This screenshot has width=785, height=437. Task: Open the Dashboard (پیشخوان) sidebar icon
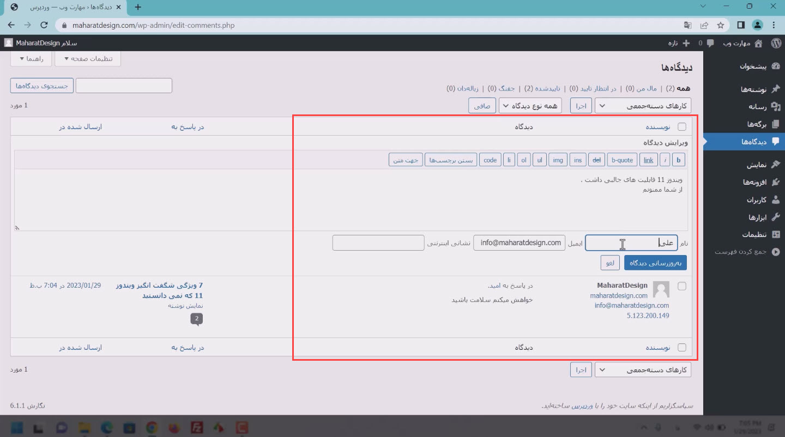point(776,66)
